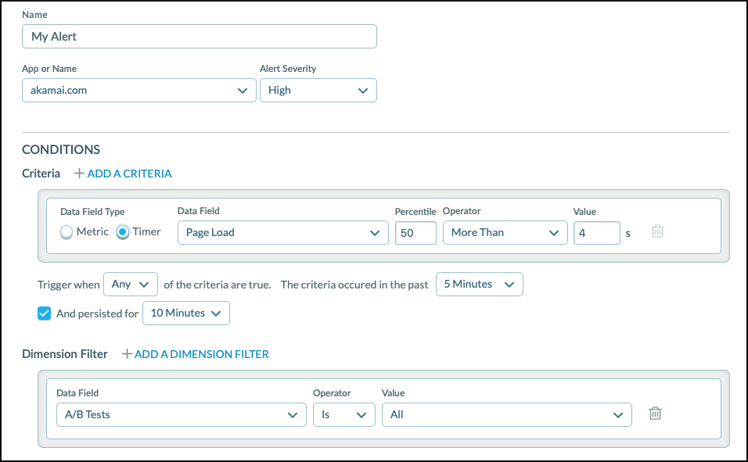Viewport: 748px width, 462px height.
Task: Expand the All value dropdown
Action: (506, 414)
